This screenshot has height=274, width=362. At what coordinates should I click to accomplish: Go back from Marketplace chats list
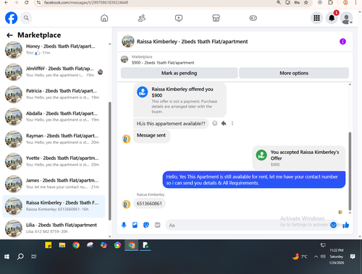[9, 35]
